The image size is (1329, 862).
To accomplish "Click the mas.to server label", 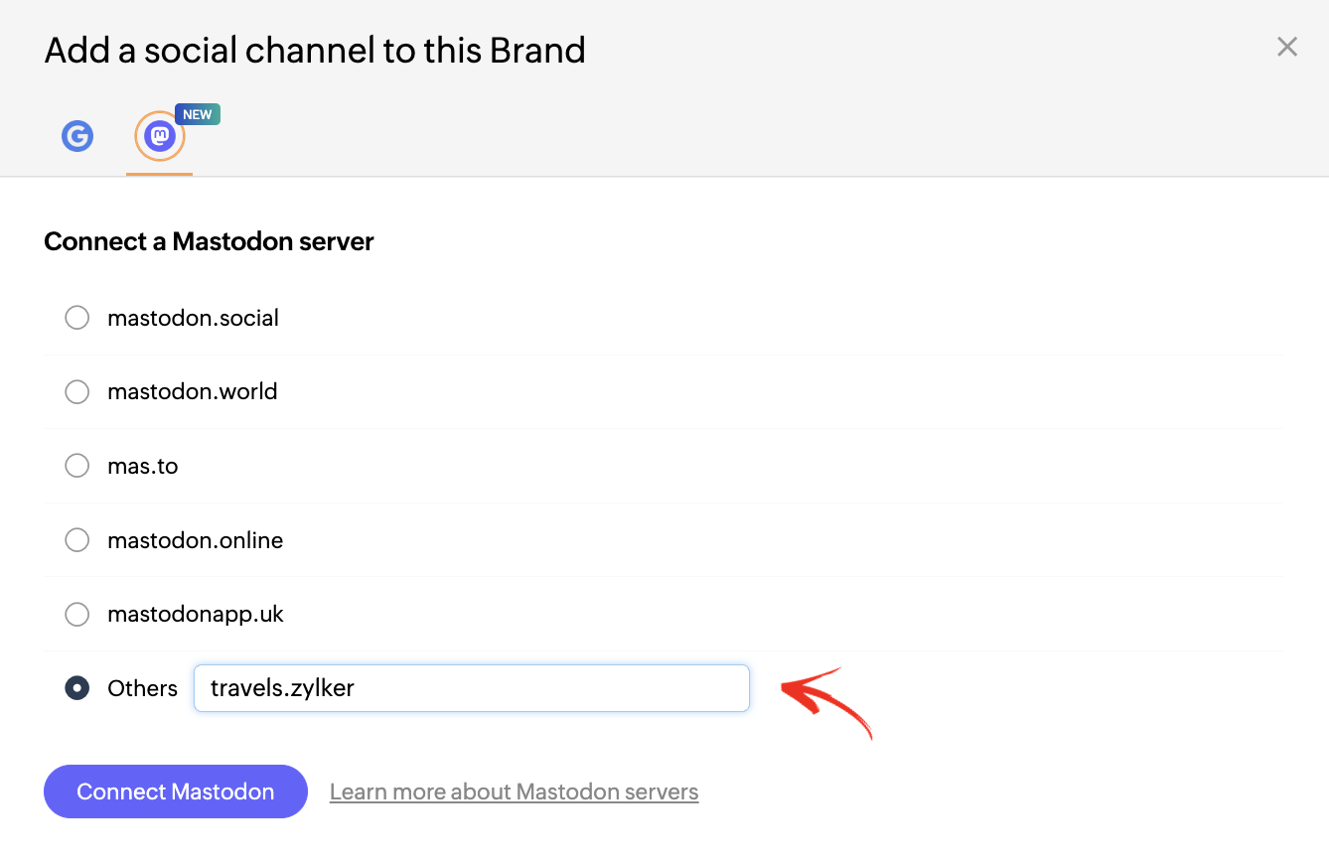I will (x=142, y=466).
